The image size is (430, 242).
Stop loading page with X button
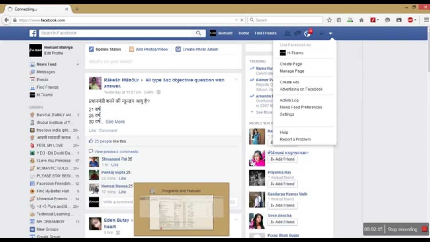(x=242, y=20)
